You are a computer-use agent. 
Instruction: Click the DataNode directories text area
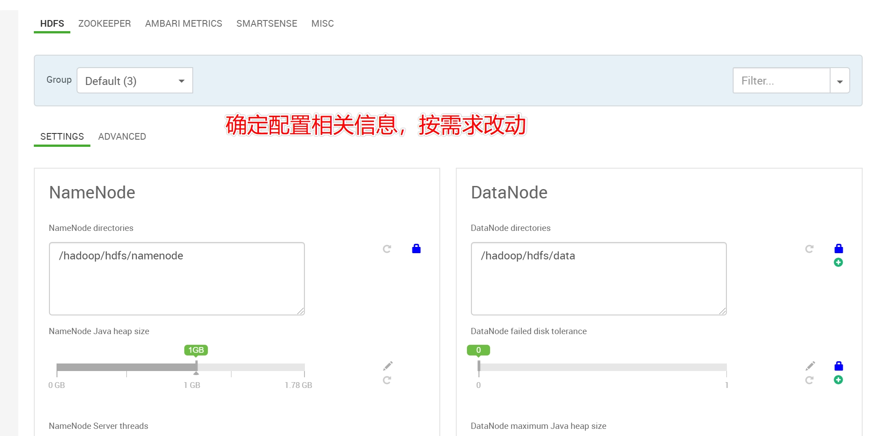tap(599, 279)
